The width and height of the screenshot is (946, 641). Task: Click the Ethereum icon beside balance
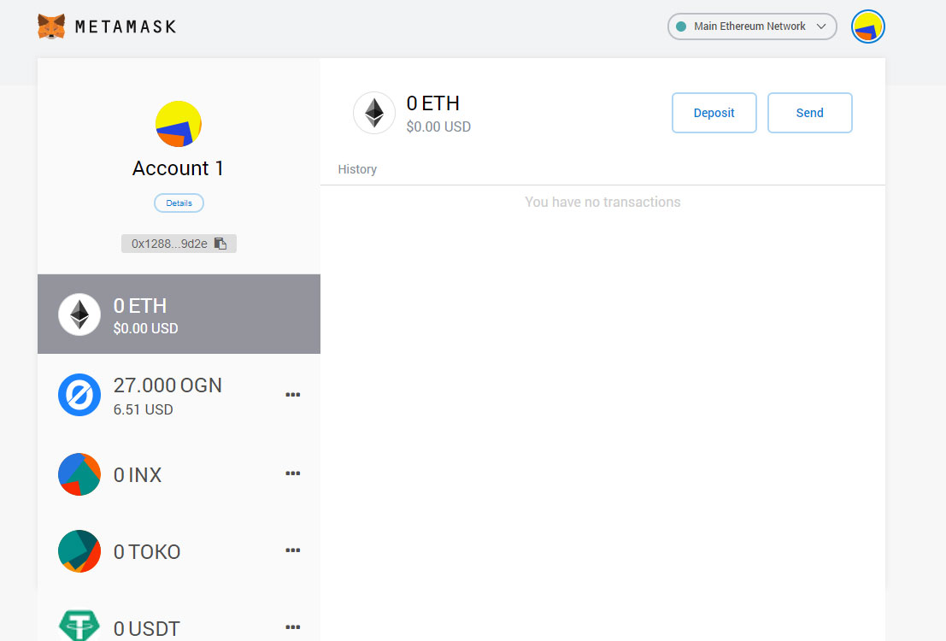[x=374, y=113]
